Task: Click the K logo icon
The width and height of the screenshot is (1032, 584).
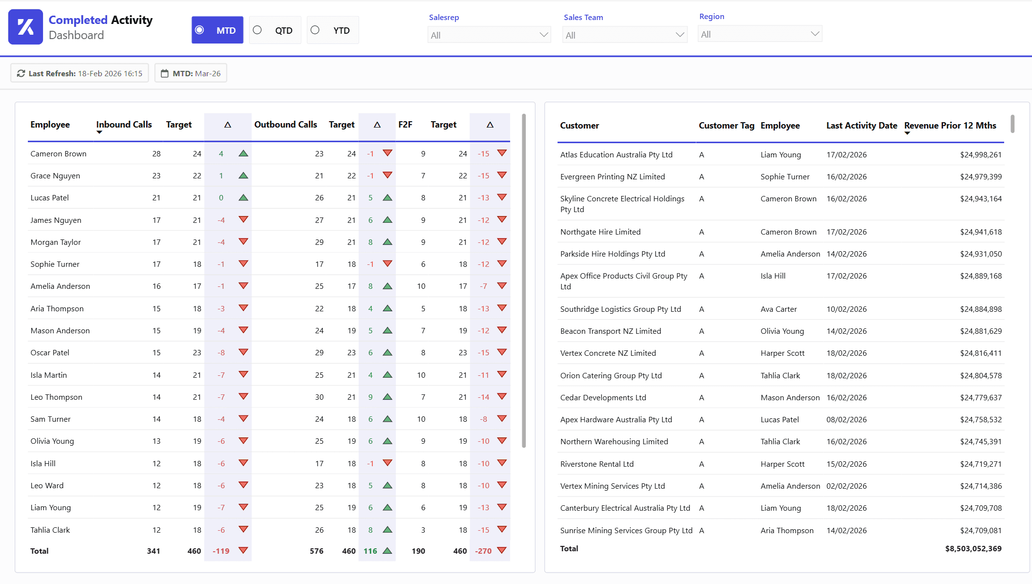Action: pos(25,27)
